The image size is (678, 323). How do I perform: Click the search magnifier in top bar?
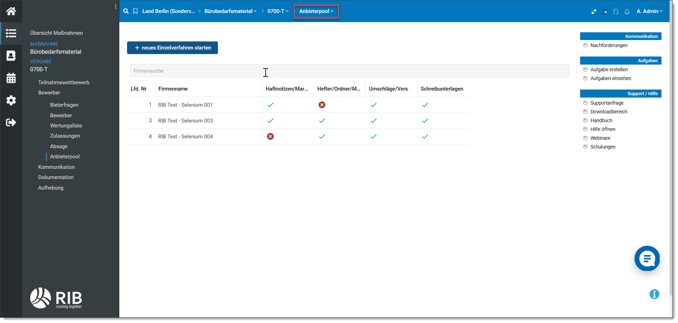tap(126, 11)
